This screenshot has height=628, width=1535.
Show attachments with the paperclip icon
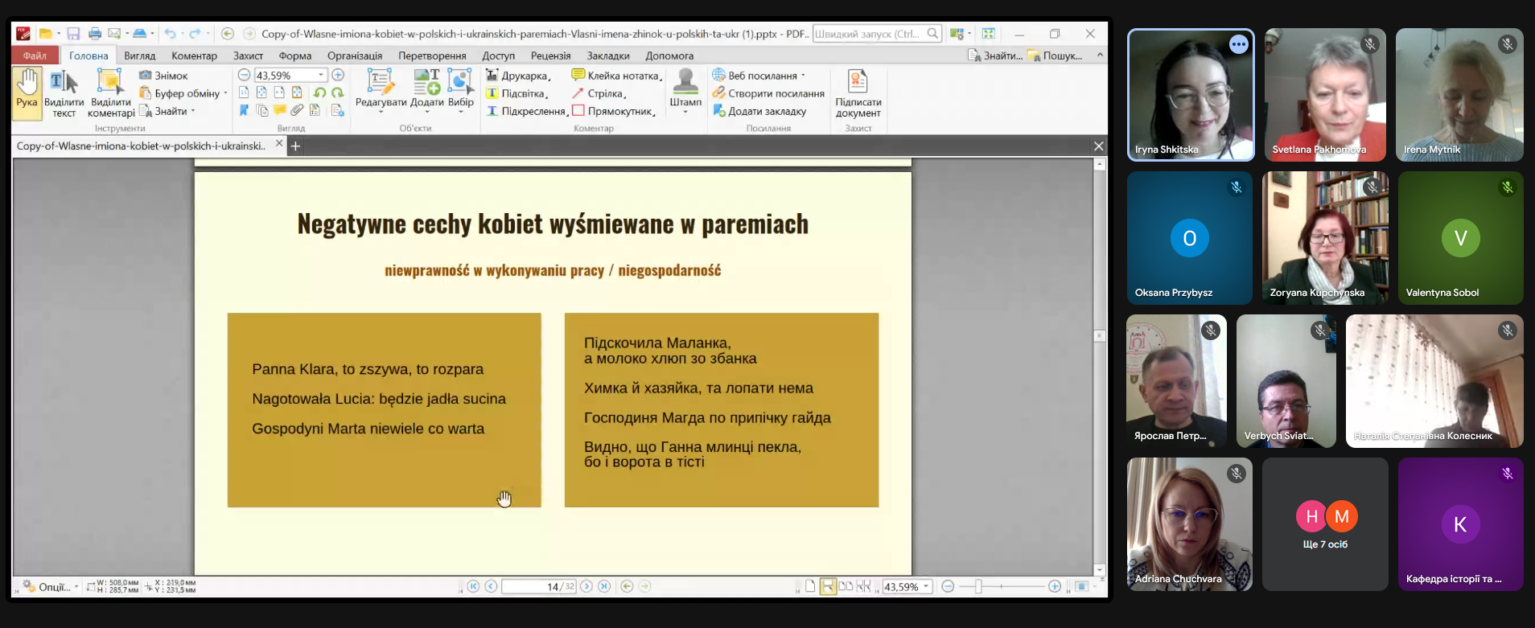point(297,110)
